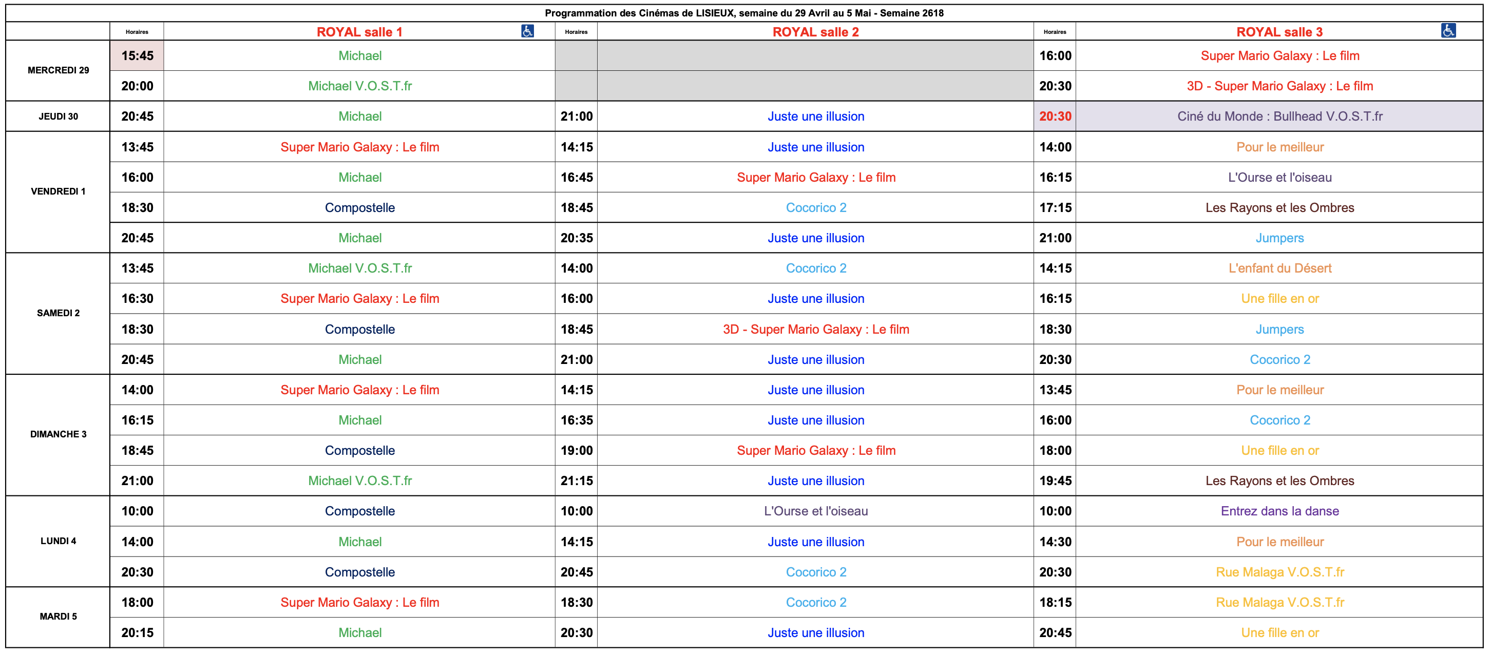
Task: Click wheelchair accessibility icon for salle 3
Action: (1448, 31)
